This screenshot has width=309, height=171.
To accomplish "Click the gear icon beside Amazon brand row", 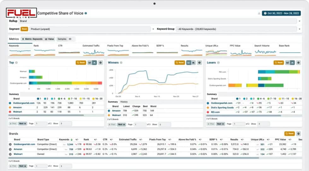I will coord(10,149).
